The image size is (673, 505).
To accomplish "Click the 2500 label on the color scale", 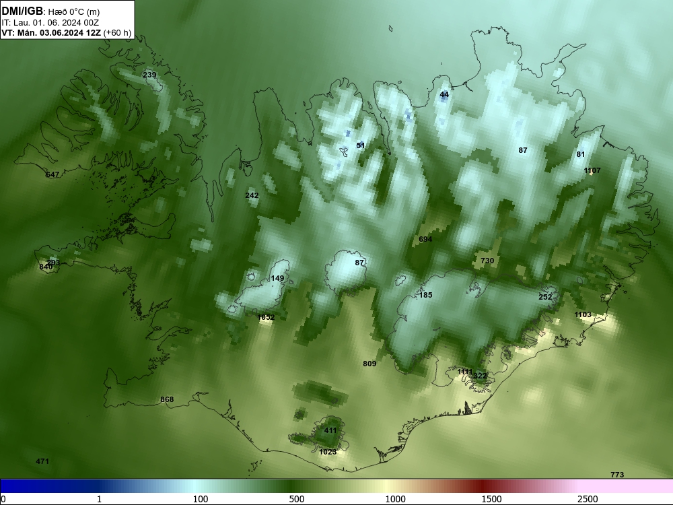I will [588, 499].
